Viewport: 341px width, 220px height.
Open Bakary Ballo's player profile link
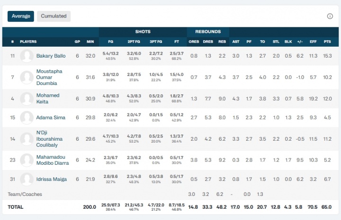pyautogui.click(x=51, y=56)
